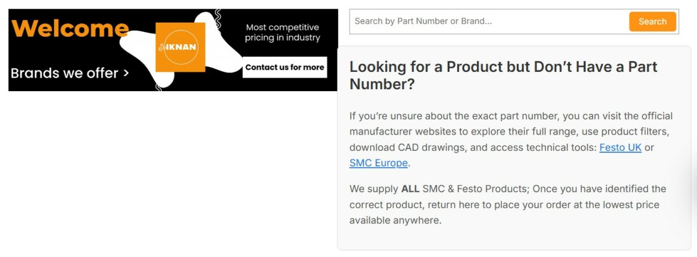The image size is (697, 257).
Task: Focus the Search by Part Number field
Action: tap(488, 21)
